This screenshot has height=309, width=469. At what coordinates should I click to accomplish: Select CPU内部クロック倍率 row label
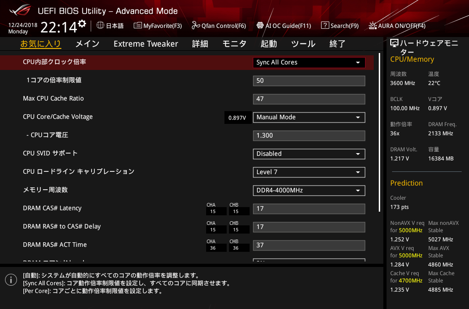pos(55,62)
